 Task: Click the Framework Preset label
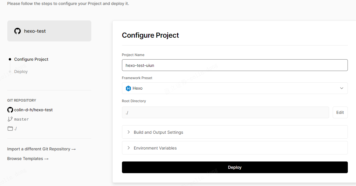click(x=137, y=78)
